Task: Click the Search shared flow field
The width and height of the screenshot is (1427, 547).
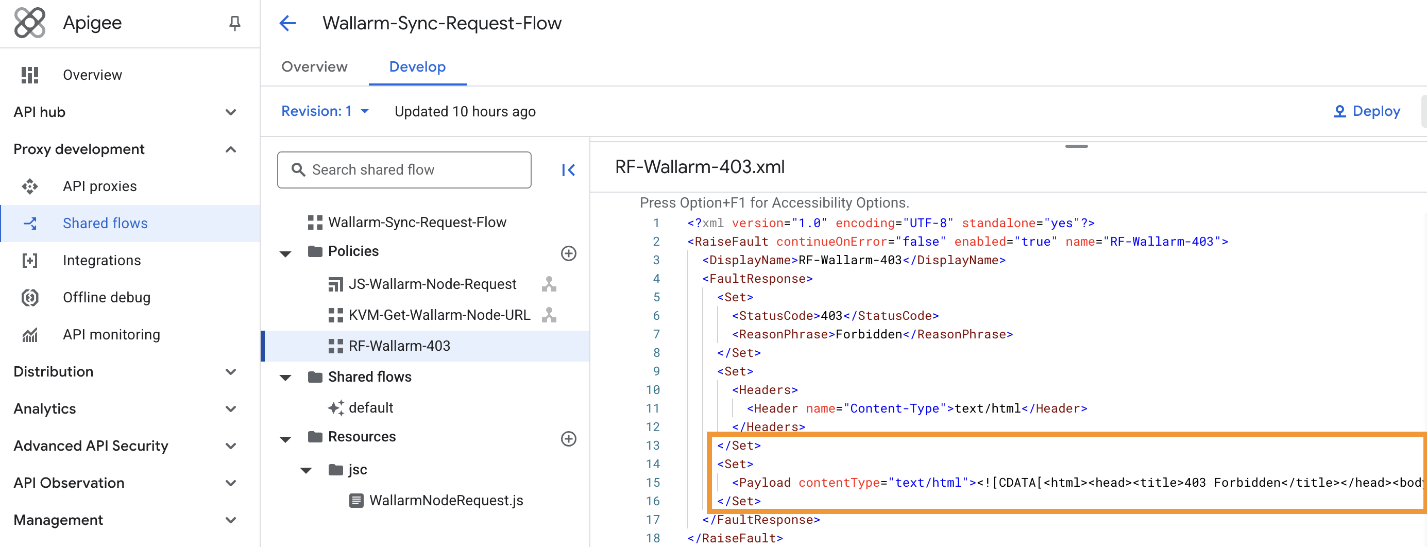Action: click(x=404, y=169)
